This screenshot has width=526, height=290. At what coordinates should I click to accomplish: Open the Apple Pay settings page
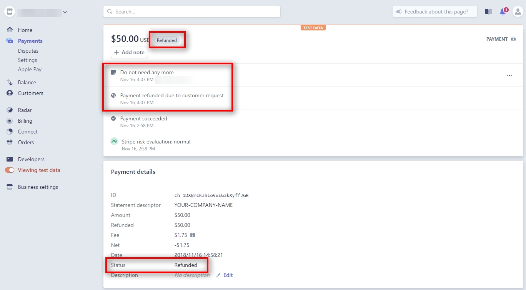pos(30,69)
